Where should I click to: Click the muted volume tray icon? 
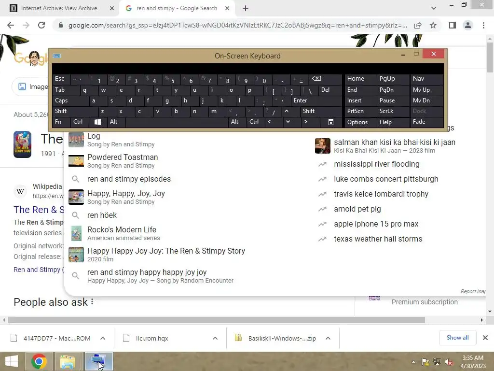point(449,362)
